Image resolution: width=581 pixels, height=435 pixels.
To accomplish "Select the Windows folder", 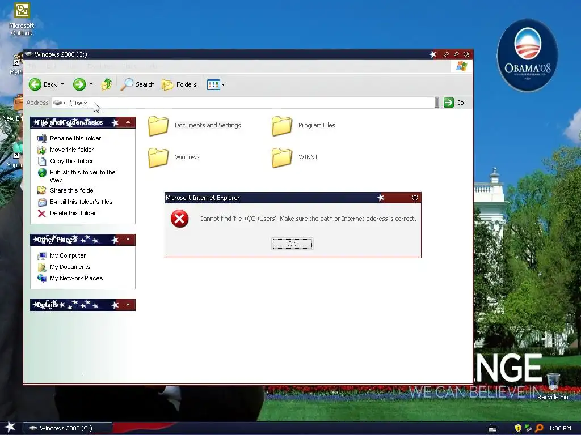I will point(174,157).
